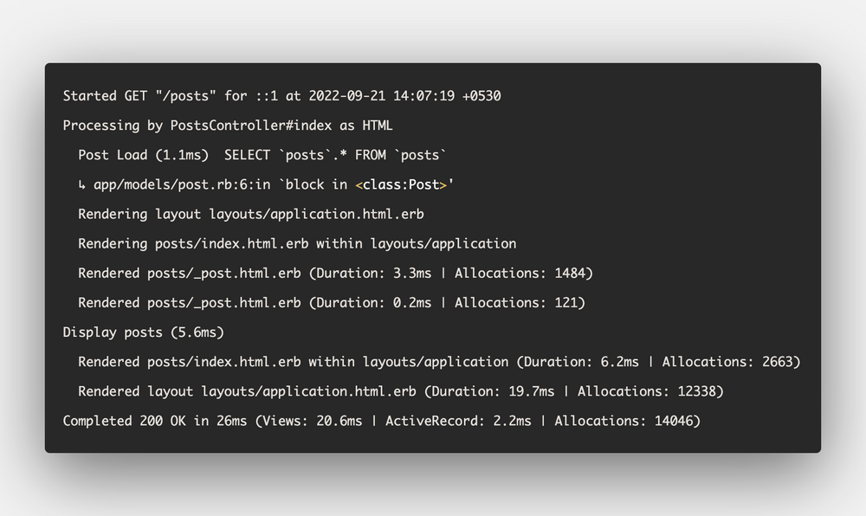866x516 pixels.
Task: Click the Views: 20.6ms value
Action: [x=312, y=421]
